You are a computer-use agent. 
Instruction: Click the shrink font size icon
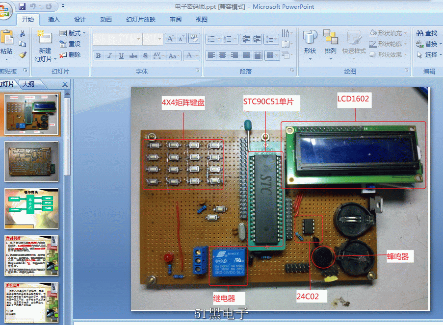point(181,39)
